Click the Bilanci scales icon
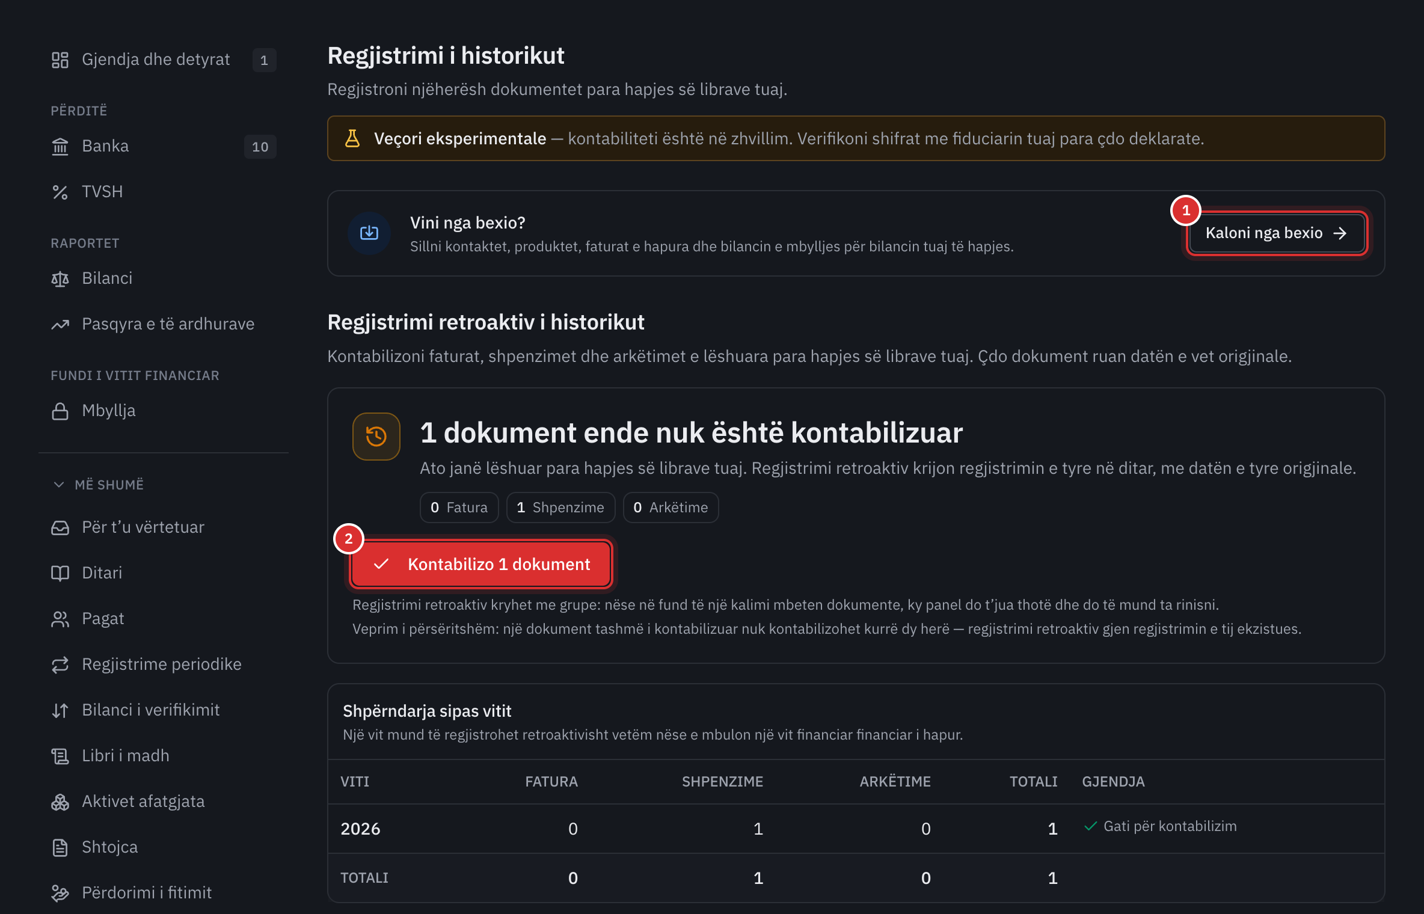The image size is (1424, 914). click(x=60, y=278)
